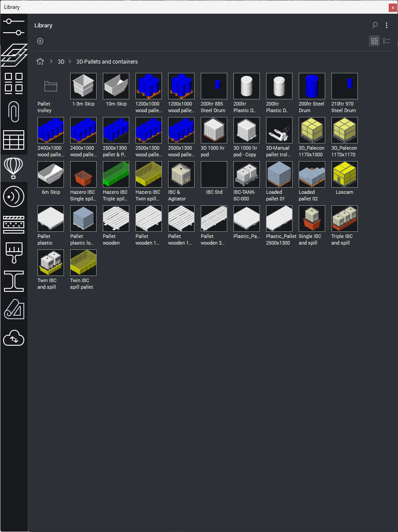The width and height of the screenshot is (398, 532).
Task: Choose the Loscam yellow container thumbnail
Action: [x=345, y=174]
